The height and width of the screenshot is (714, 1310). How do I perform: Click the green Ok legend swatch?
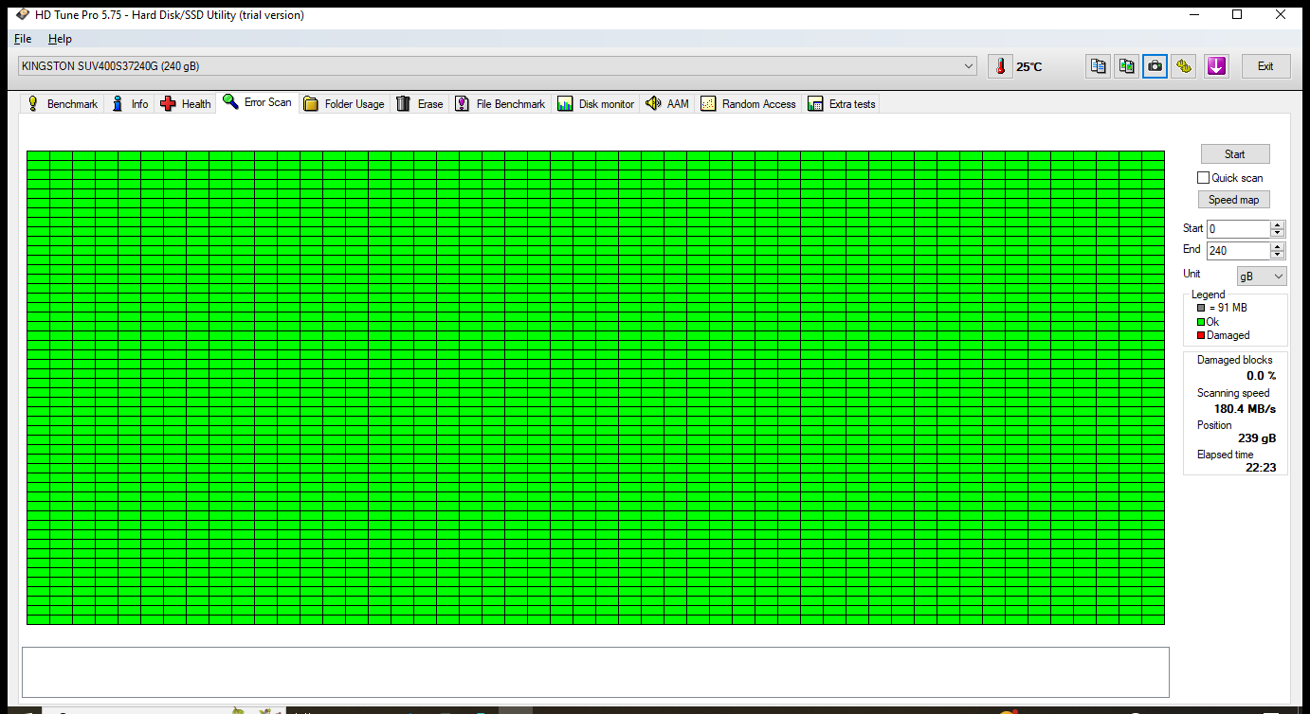1201,322
